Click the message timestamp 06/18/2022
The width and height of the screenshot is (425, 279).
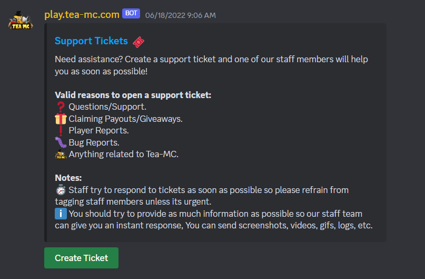pyautogui.click(x=180, y=15)
